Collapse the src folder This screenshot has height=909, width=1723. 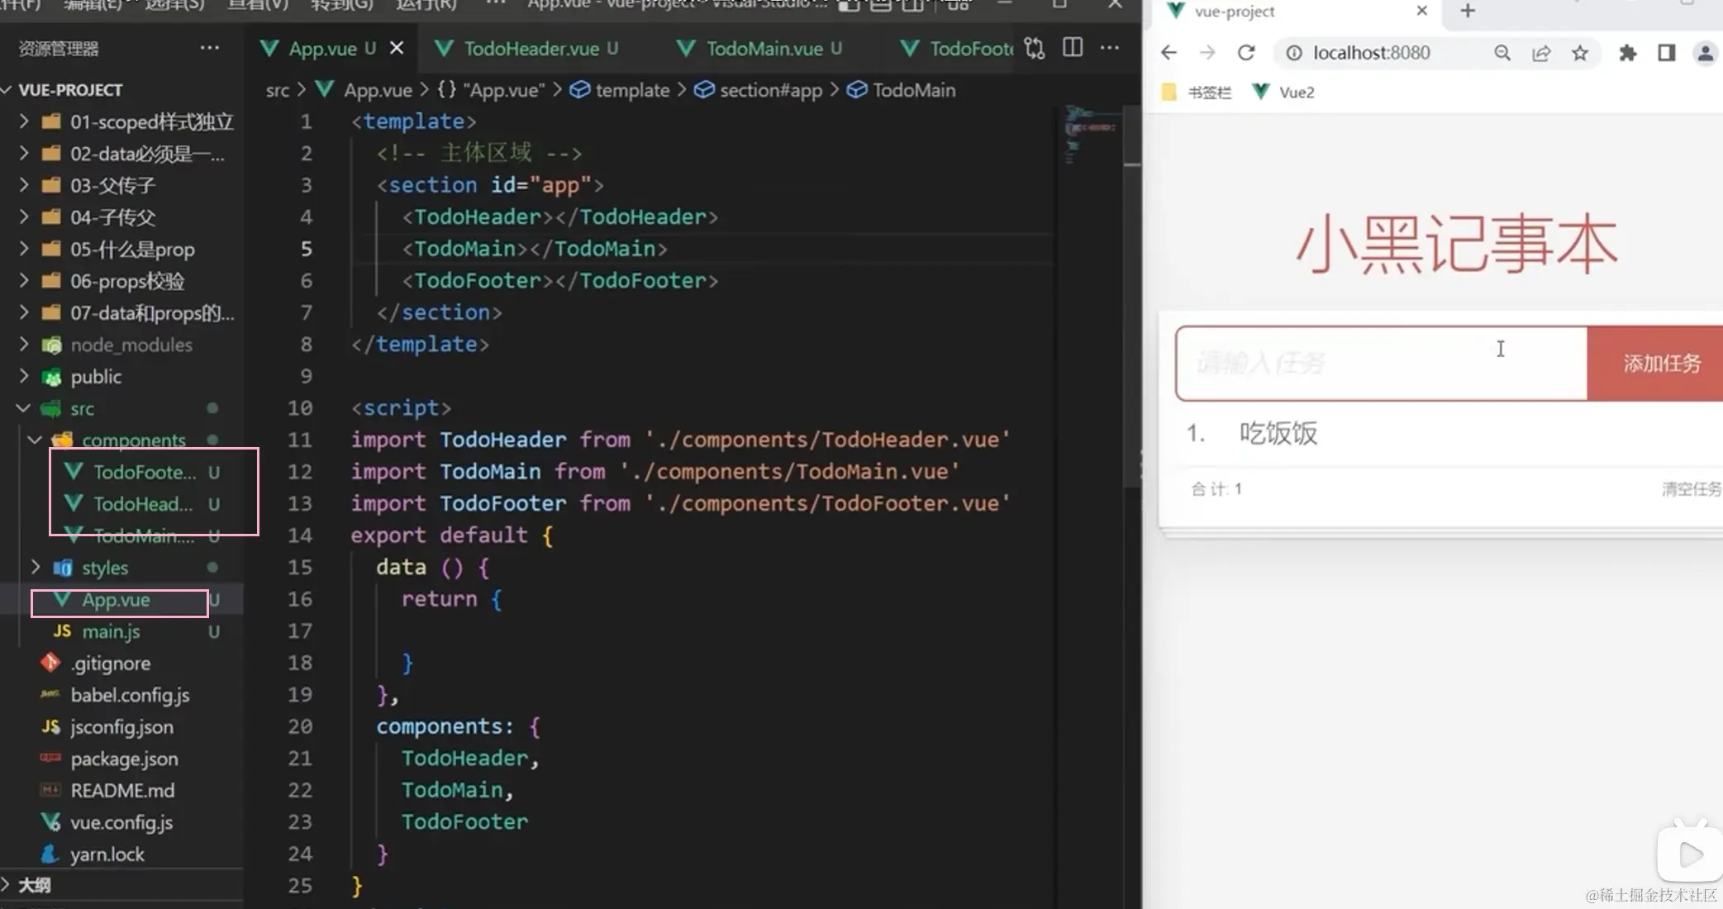(81, 408)
